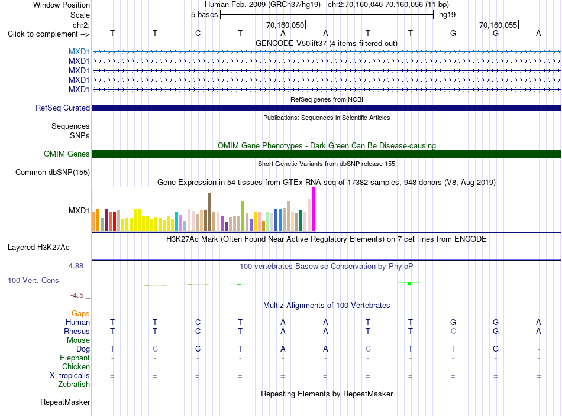The image size is (562, 416).
Task: Select the Zebrafish species label
Action: (x=74, y=385)
